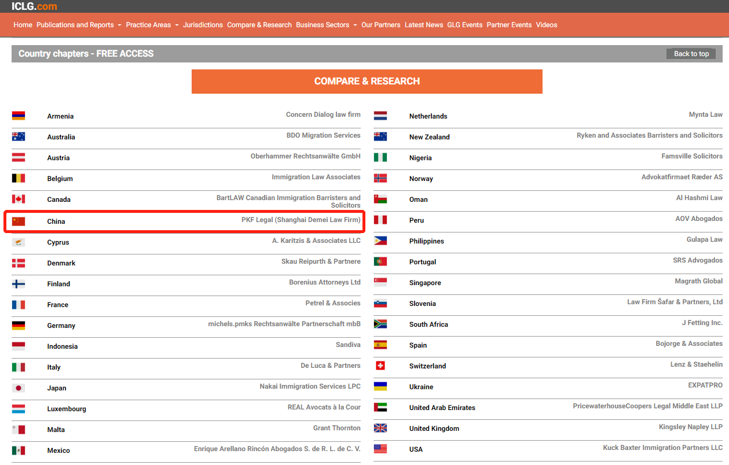The height and width of the screenshot is (465, 729).
Task: Open GLG Events nav item
Action: (x=464, y=25)
